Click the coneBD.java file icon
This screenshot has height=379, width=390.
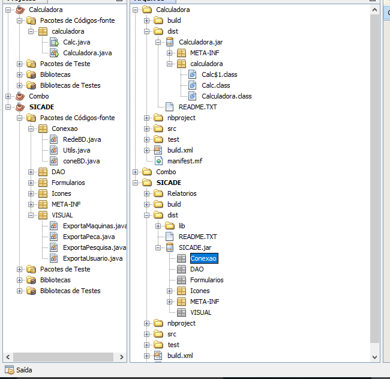pos(54,161)
